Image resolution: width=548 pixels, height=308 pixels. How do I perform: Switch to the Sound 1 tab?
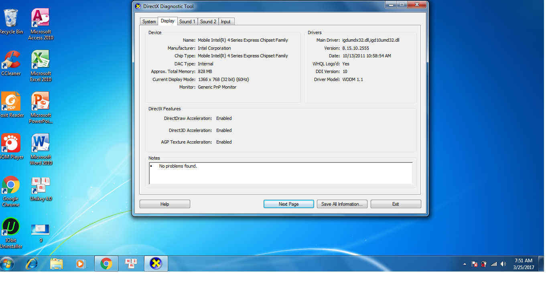click(x=187, y=22)
